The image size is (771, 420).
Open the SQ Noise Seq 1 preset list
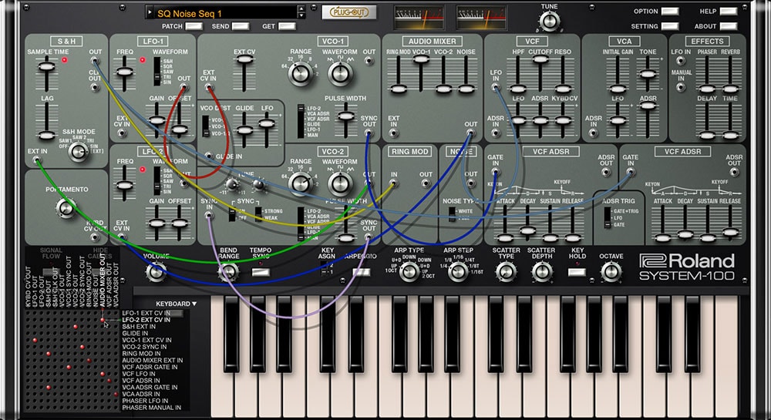pos(225,13)
